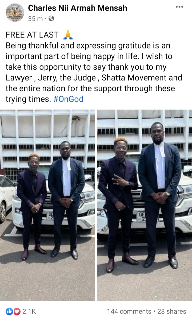Click the public globe privacy icon
Viewport: 192px width, 320px height.
[51, 19]
